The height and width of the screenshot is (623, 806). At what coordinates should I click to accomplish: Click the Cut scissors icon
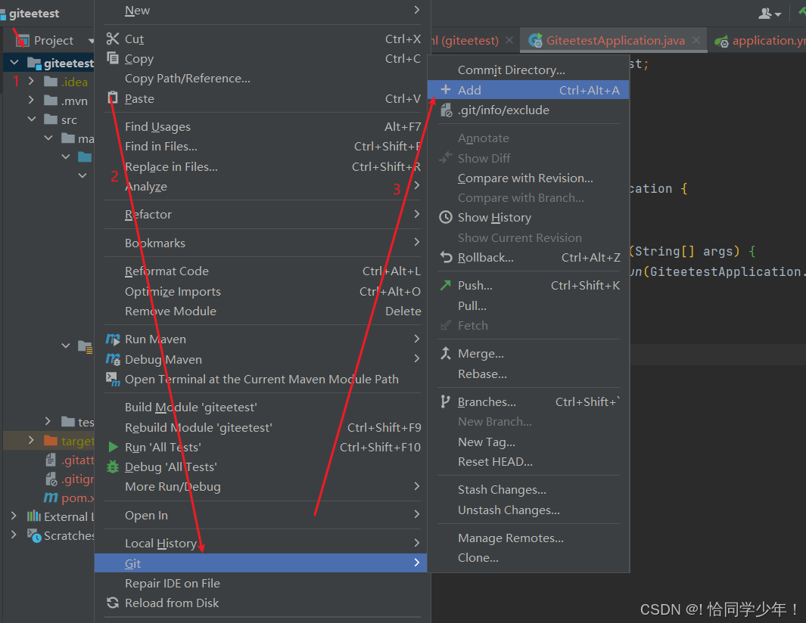(x=113, y=39)
